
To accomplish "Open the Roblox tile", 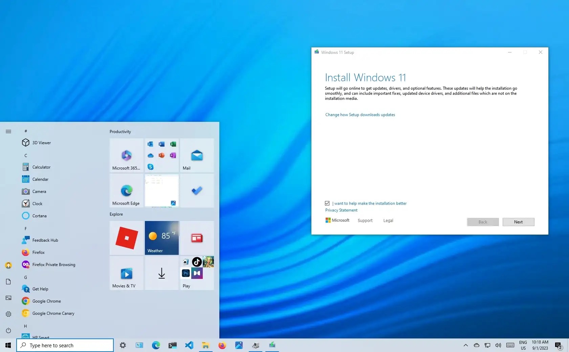I will (x=126, y=238).
